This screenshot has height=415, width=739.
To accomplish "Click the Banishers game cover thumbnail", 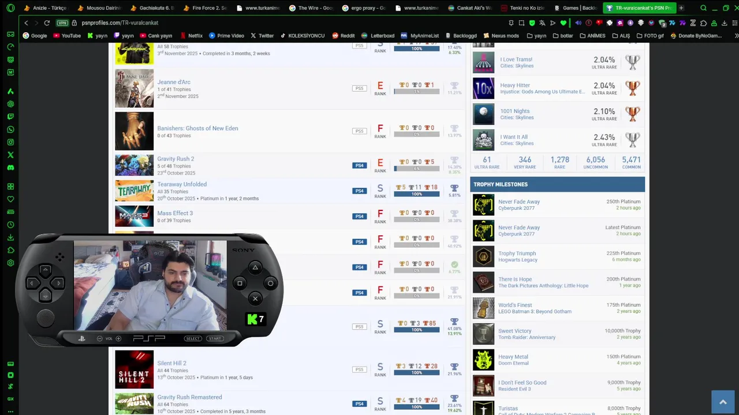I will (x=134, y=131).
